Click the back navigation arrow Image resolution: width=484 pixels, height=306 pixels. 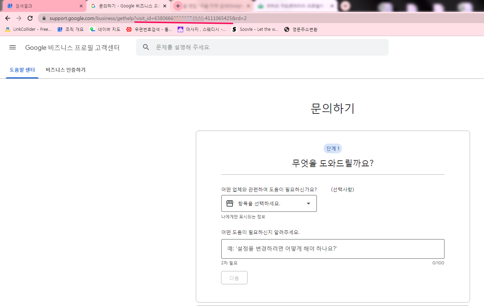pos(7,18)
